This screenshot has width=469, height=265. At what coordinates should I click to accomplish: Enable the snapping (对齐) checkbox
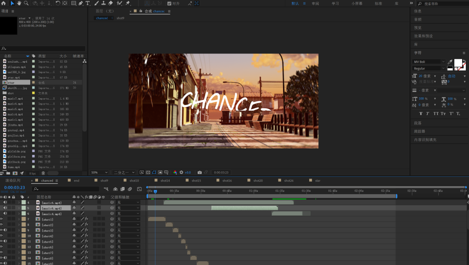(169, 4)
